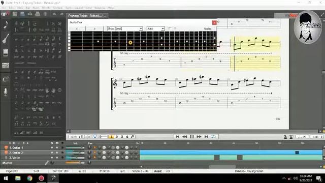This screenshot has height=183, width=325.
Task: Open the Instrument panel guitar icon
Action: [6, 39]
